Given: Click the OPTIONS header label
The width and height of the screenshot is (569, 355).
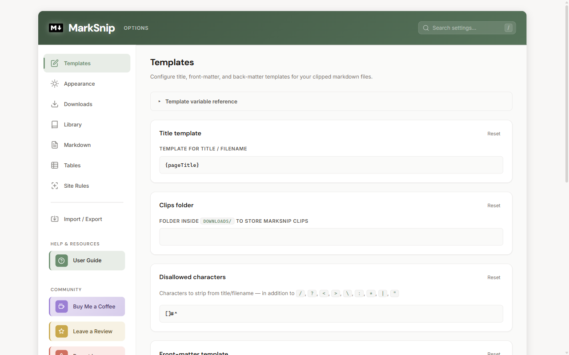Looking at the screenshot, I should point(136,28).
